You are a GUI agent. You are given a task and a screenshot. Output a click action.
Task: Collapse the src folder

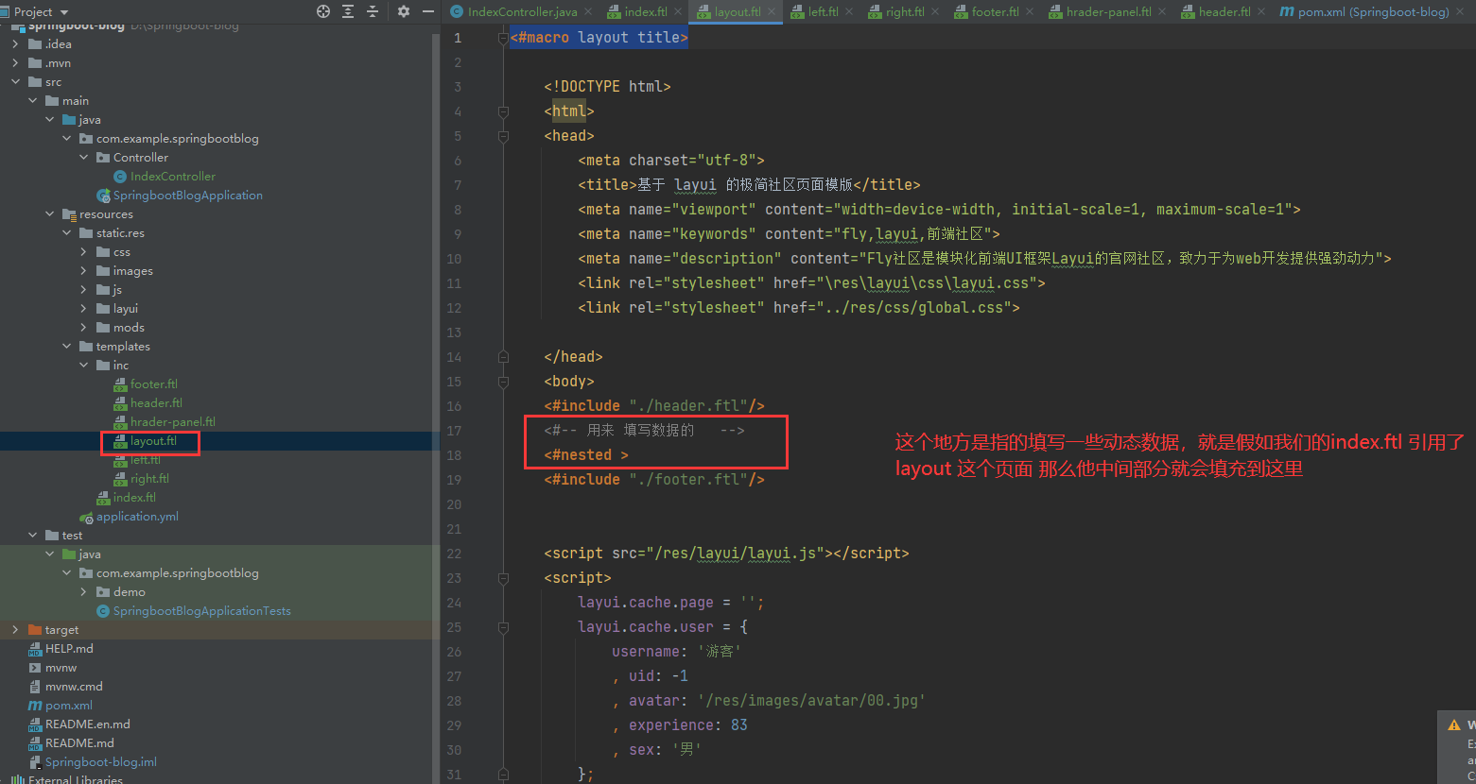pyautogui.click(x=15, y=81)
